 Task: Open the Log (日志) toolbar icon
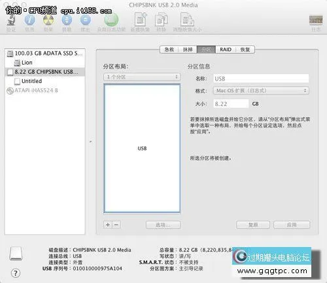[x=316, y=20]
